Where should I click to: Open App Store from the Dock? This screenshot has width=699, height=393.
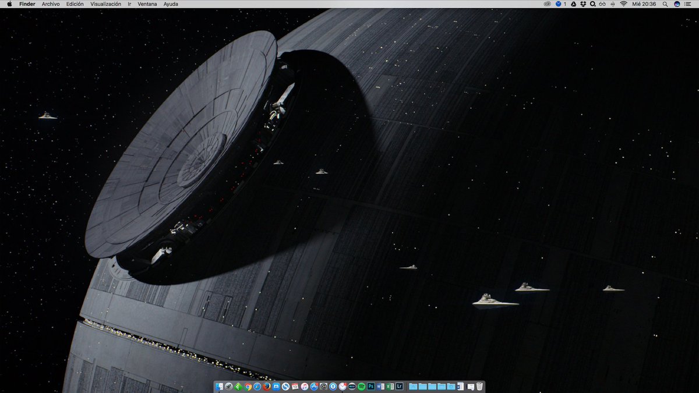point(314,387)
